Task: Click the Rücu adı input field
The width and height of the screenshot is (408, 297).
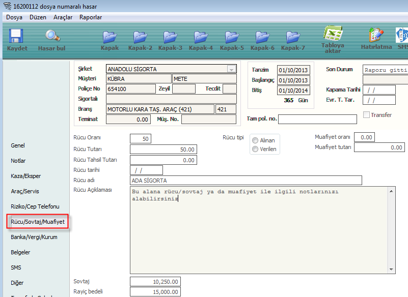Action: (246, 181)
